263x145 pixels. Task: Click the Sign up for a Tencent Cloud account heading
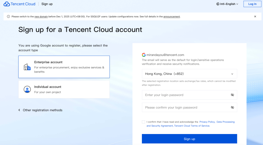(x=80, y=30)
